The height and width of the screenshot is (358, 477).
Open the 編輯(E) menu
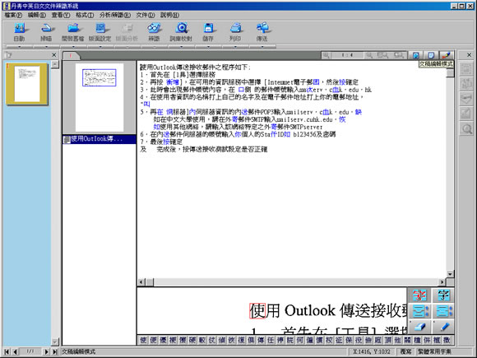(x=37, y=15)
